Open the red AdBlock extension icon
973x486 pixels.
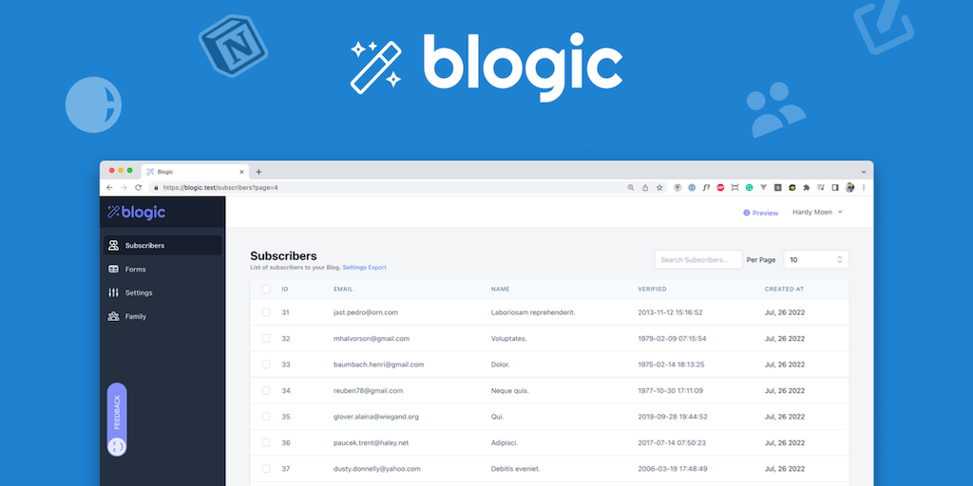click(720, 187)
